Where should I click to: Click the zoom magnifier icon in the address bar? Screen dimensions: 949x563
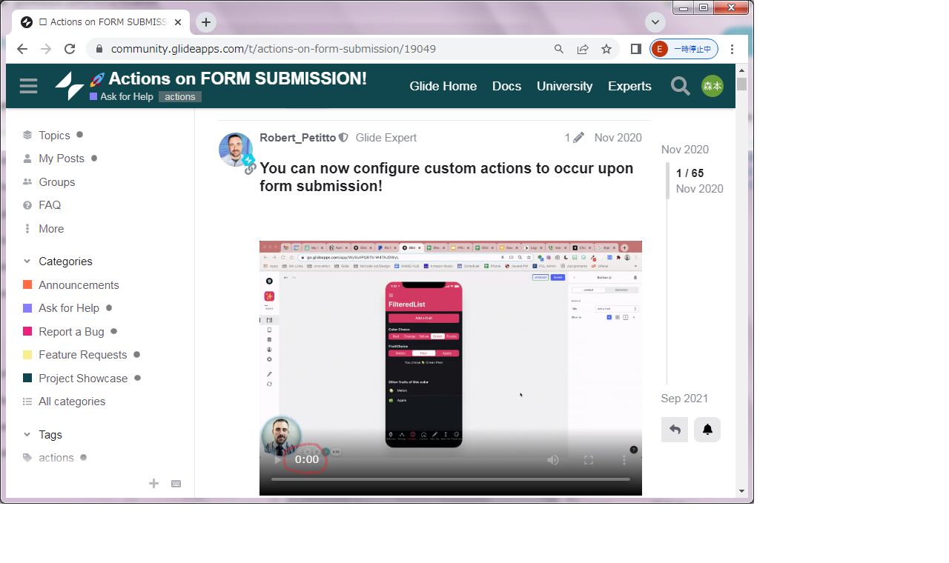pos(559,49)
